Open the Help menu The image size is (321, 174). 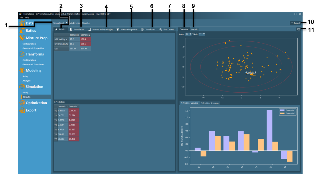(x=27, y=18)
